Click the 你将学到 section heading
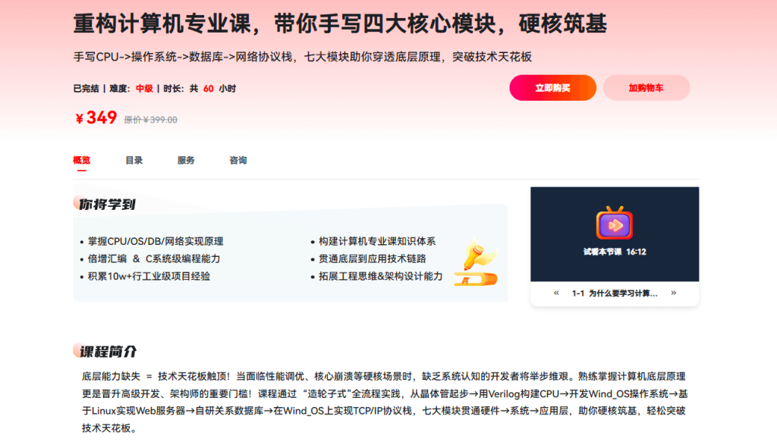Viewport: 777px width, 448px height. tap(107, 204)
